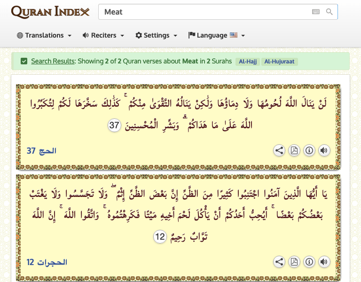Play audio for Al-Hajj verse 37

[324, 151]
